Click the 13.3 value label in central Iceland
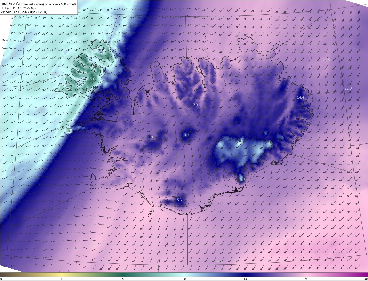Viewport: 368px width, 281px height. pyautogui.click(x=185, y=135)
